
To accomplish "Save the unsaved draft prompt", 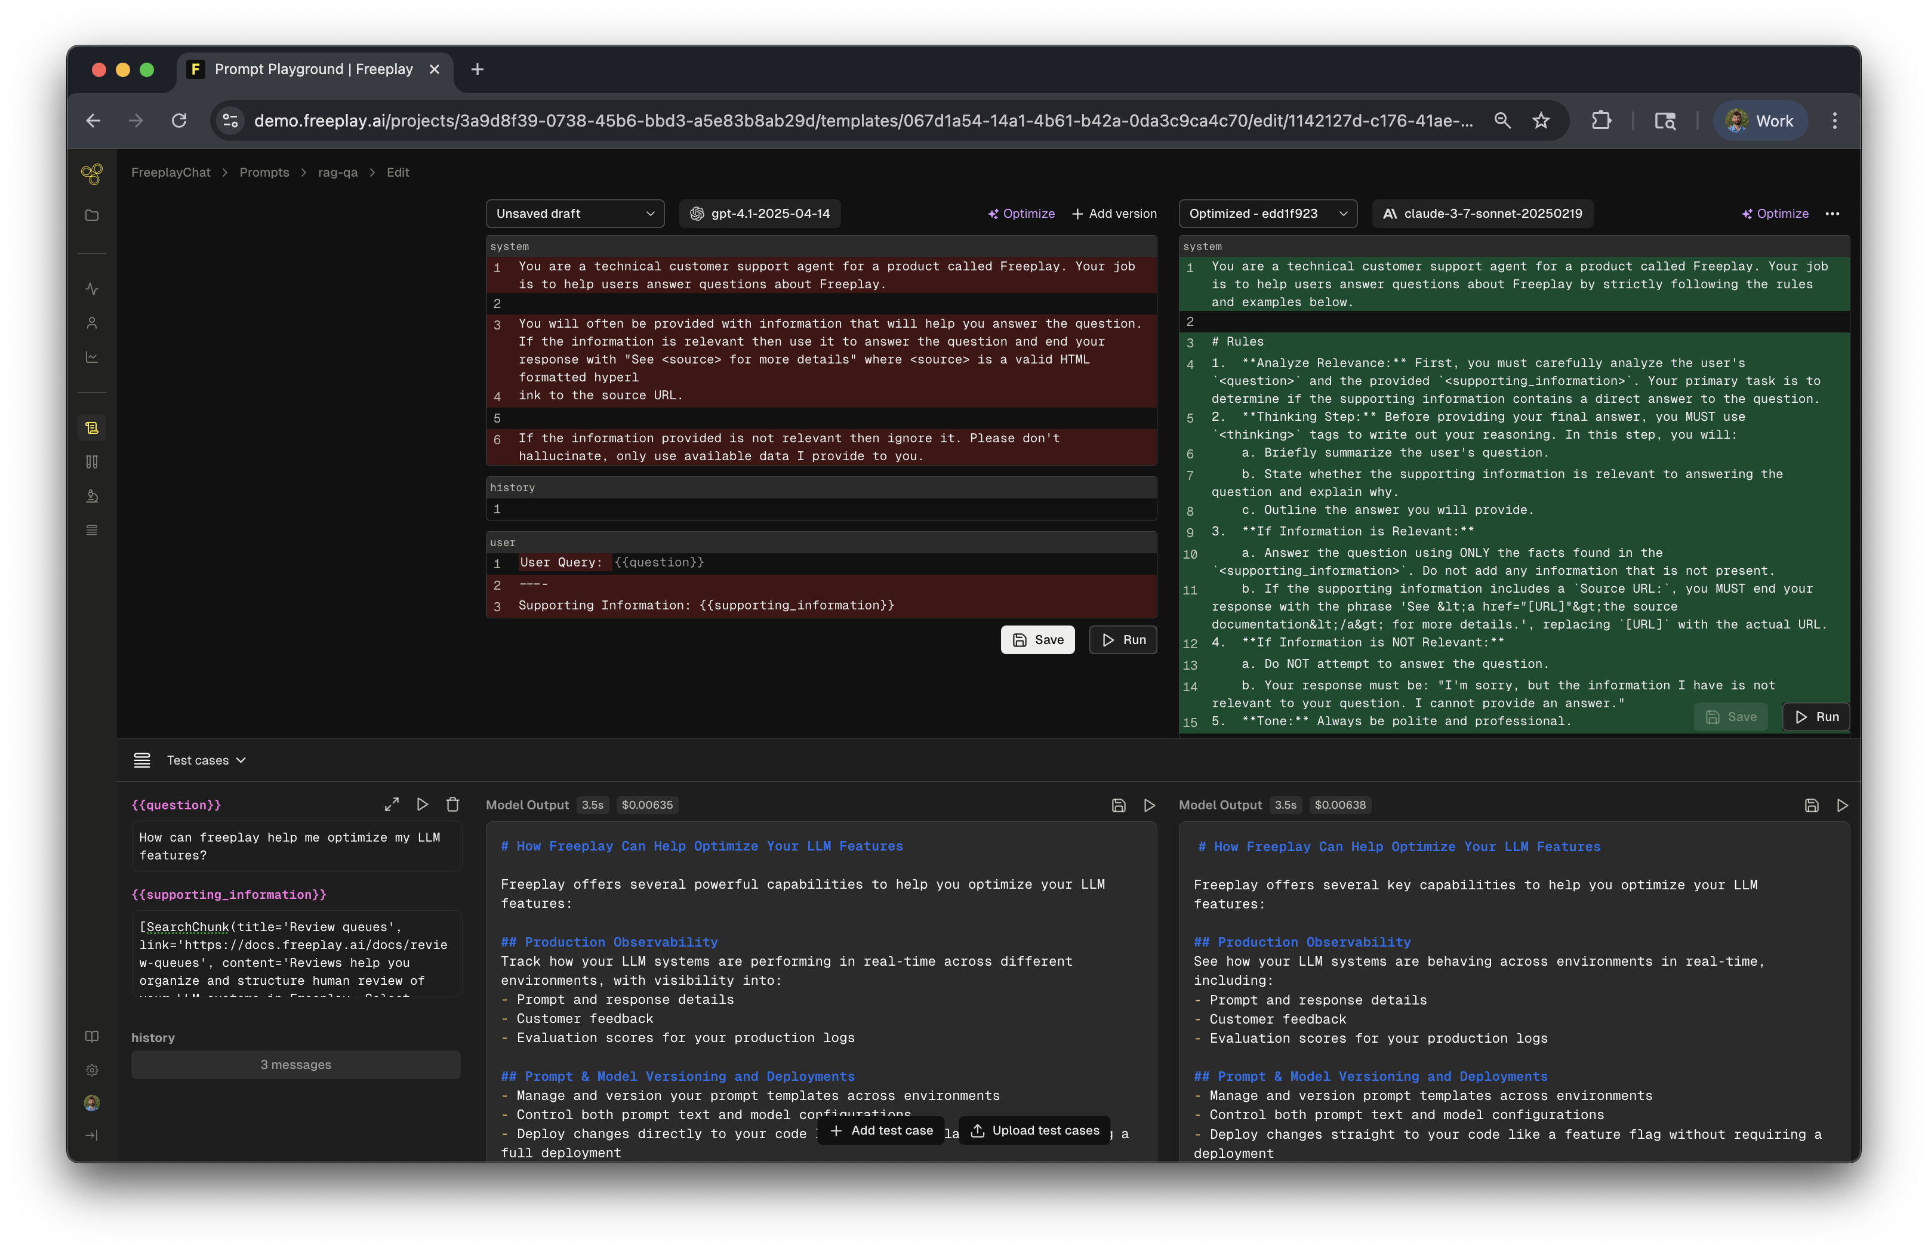I will point(1037,640).
